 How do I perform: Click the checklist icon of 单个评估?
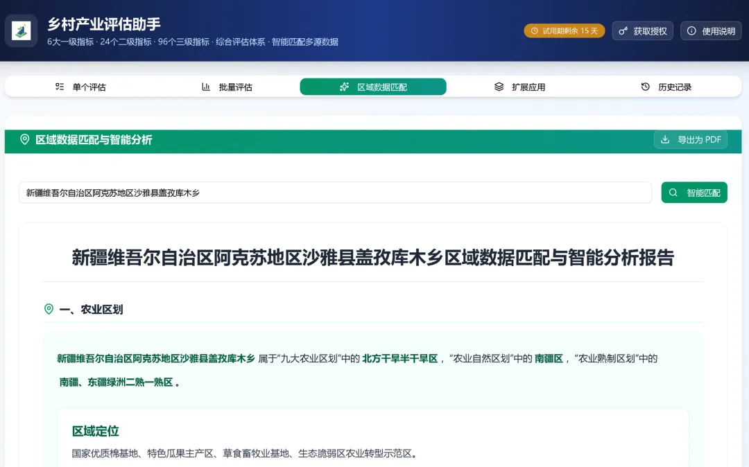(x=60, y=87)
